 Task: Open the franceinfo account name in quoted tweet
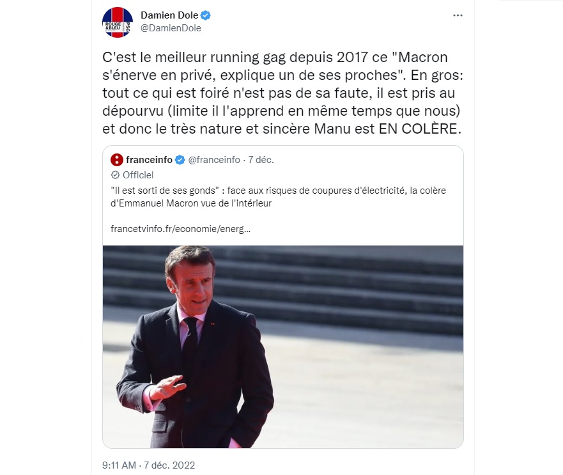[x=150, y=160]
